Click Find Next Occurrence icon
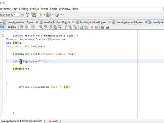Screen dimensions: 164x123 click(x=51, y=27)
